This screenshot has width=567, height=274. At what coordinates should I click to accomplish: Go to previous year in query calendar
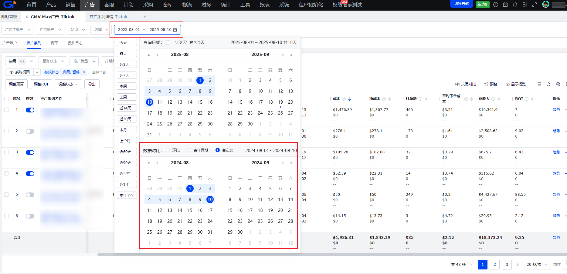tap(149, 55)
